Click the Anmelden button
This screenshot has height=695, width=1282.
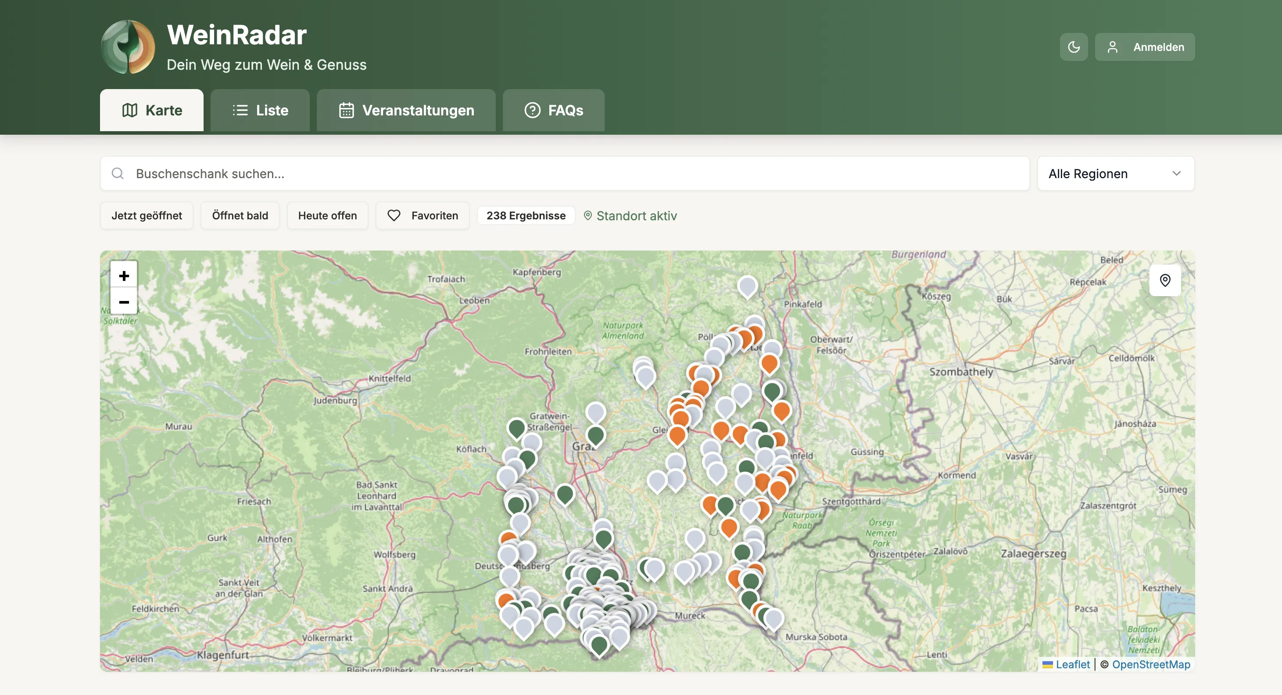coord(1145,47)
